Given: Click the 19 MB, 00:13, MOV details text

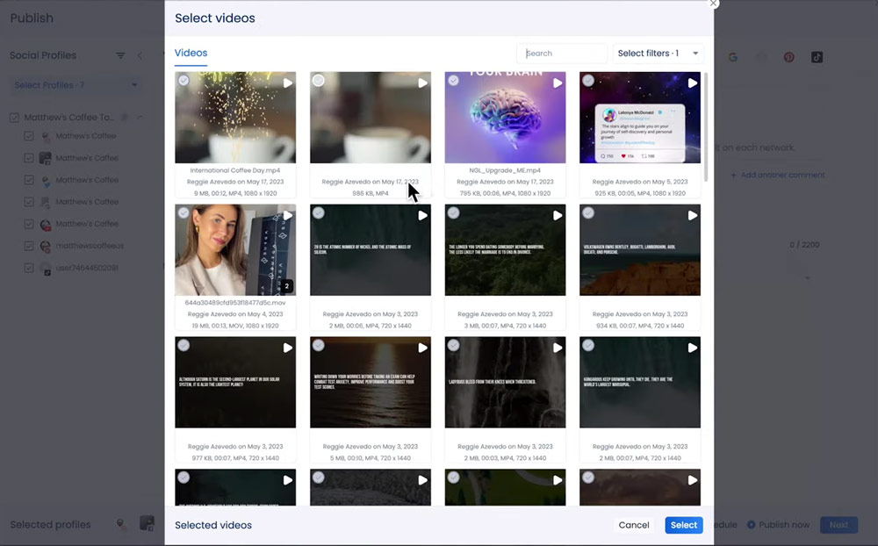Looking at the screenshot, I should pyautogui.click(x=235, y=326).
